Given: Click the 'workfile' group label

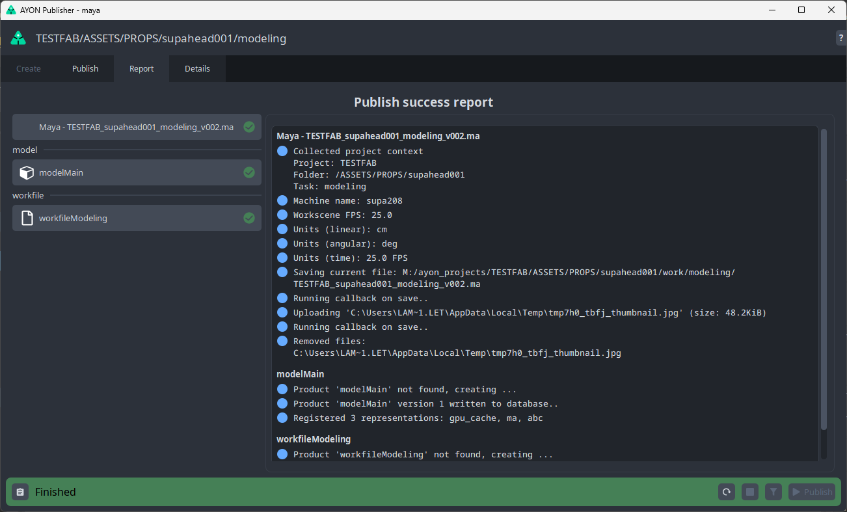Looking at the screenshot, I should pyautogui.click(x=29, y=195).
